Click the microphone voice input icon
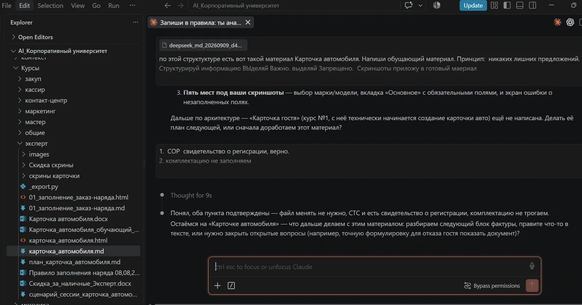 (x=532, y=266)
